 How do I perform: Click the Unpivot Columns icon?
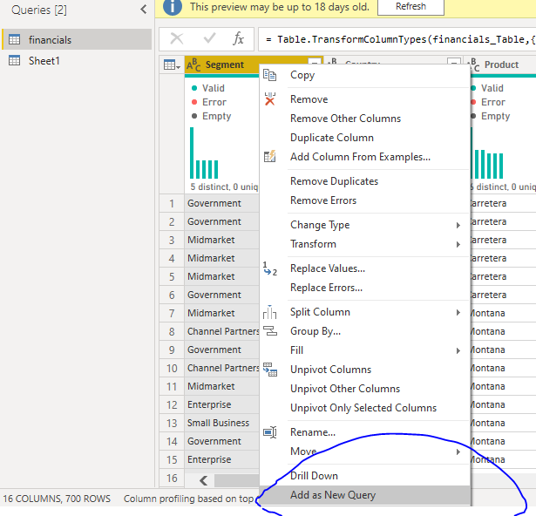(270, 370)
